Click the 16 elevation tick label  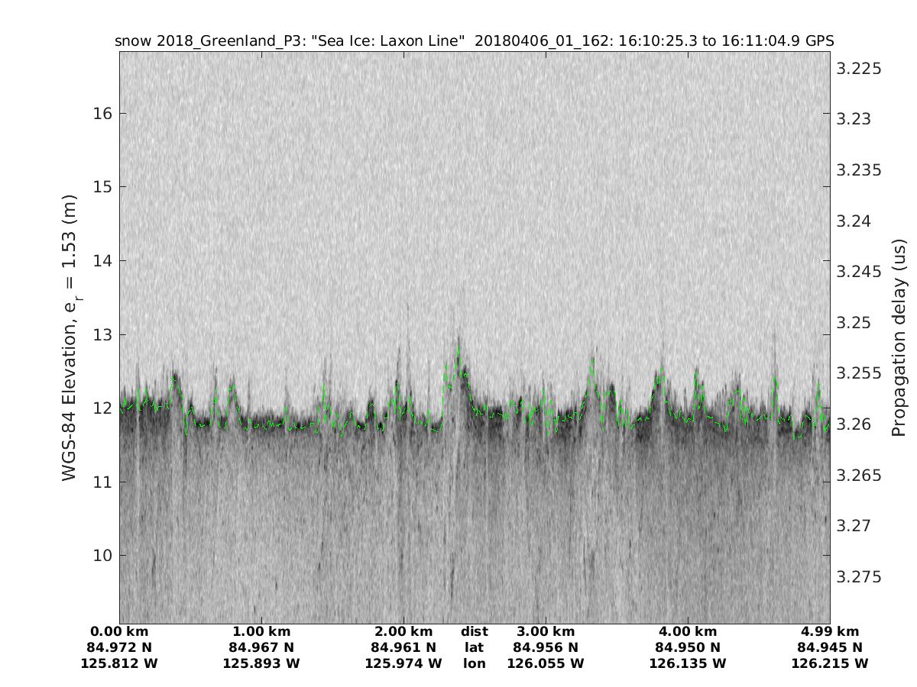tap(103, 114)
